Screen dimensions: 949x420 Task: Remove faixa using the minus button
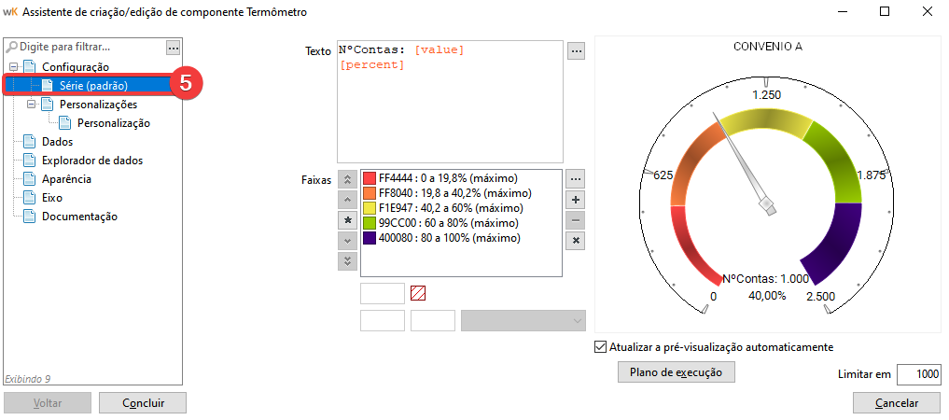(x=576, y=220)
